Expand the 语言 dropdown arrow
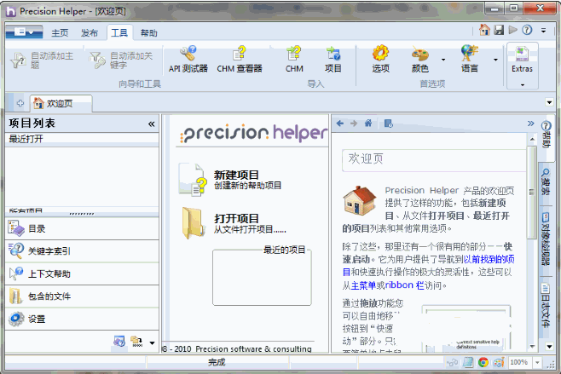Image resolution: width=561 pixels, height=374 pixels. point(495,60)
